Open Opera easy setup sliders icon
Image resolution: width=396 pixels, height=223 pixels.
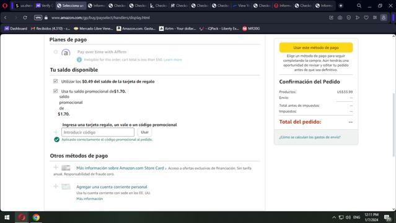[375, 18]
